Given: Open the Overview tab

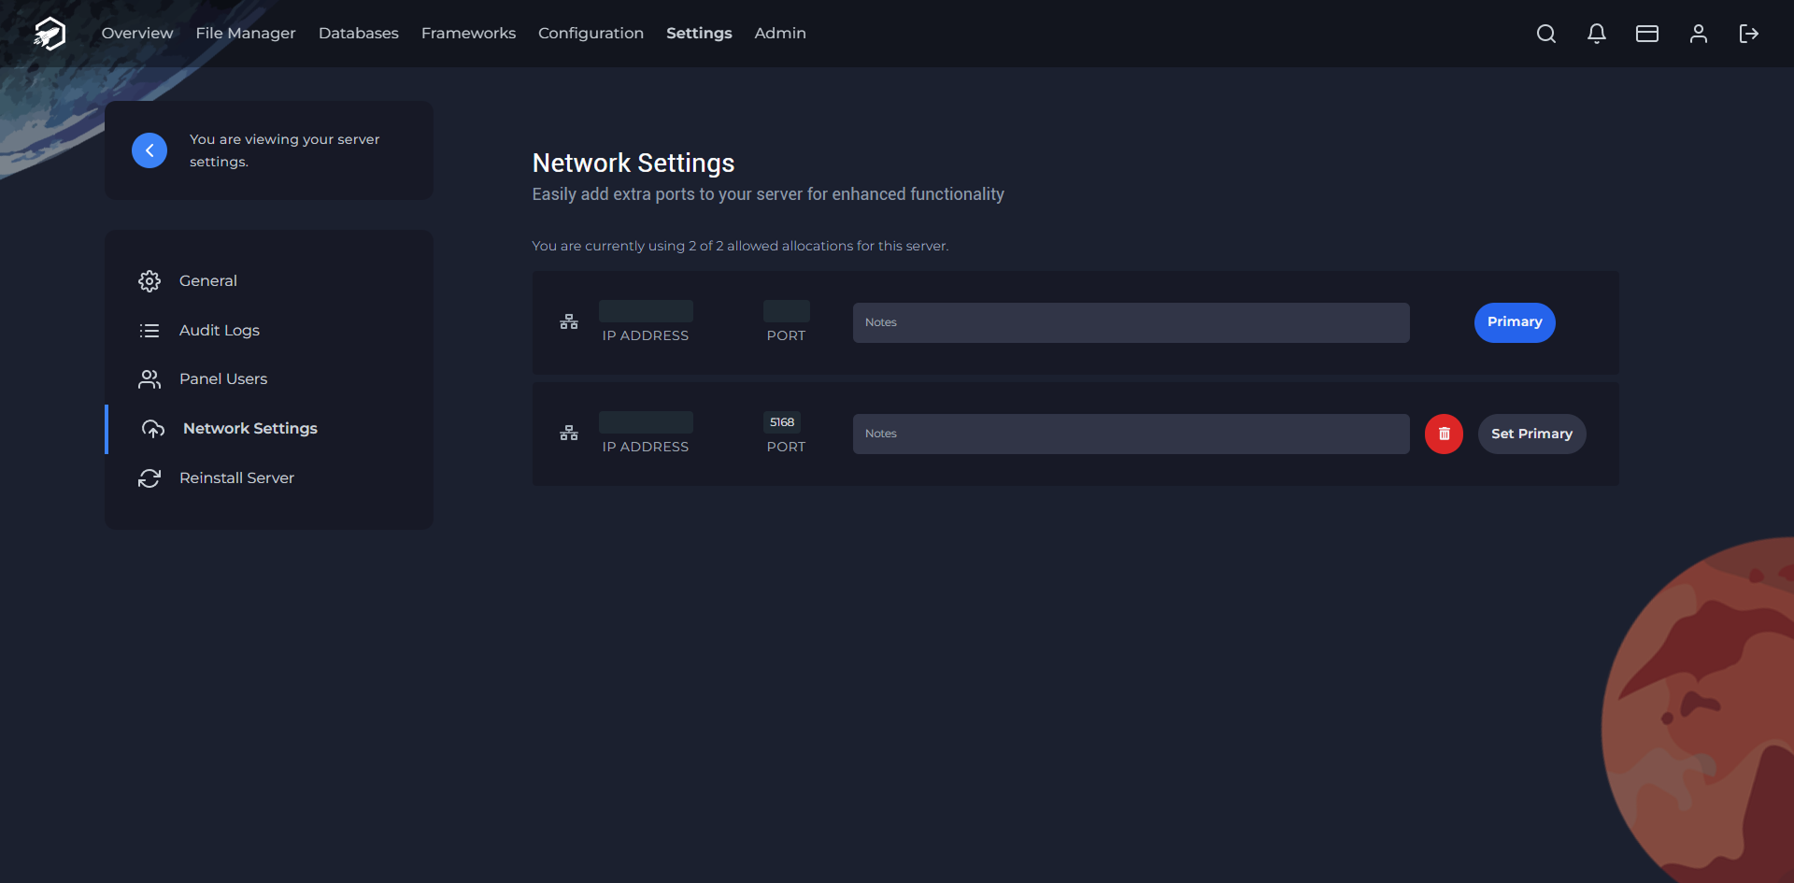Looking at the screenshot, I should [137, 34].
